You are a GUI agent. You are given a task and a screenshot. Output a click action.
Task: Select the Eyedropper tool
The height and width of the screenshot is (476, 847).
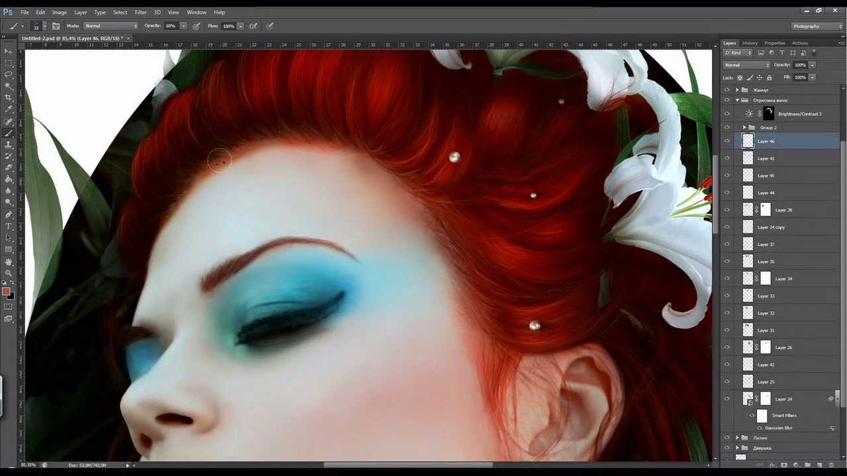[9, 109]
